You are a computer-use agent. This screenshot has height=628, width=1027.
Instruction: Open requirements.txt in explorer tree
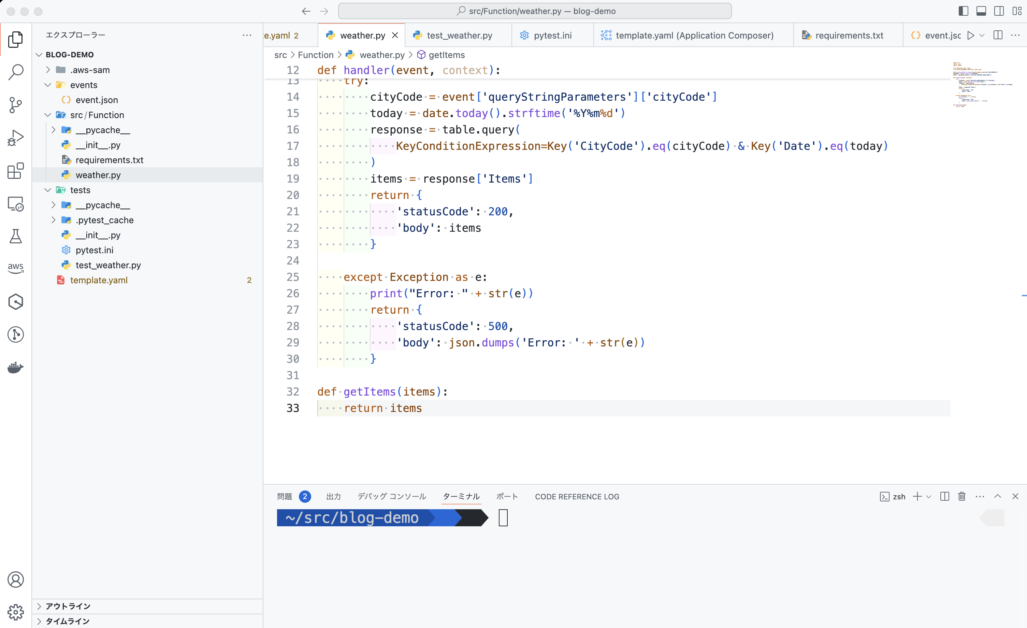(x=147, y=160)
